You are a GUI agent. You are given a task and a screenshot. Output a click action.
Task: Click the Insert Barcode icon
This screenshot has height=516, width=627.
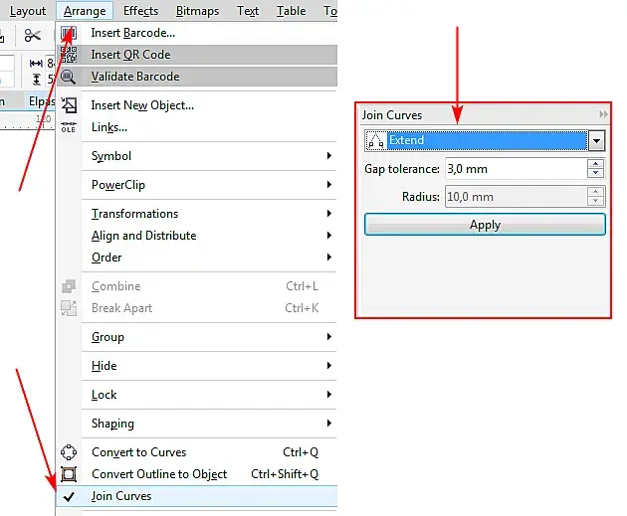pyautogui.click(x=69, y=33)
